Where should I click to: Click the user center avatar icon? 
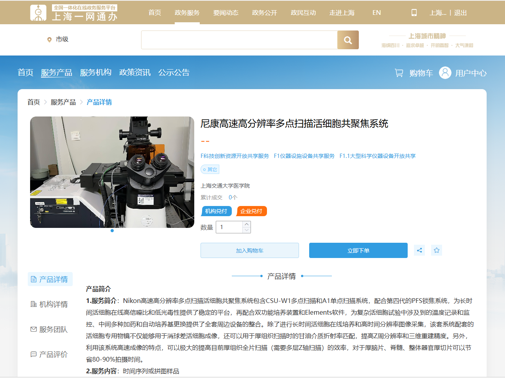(445, 73)
